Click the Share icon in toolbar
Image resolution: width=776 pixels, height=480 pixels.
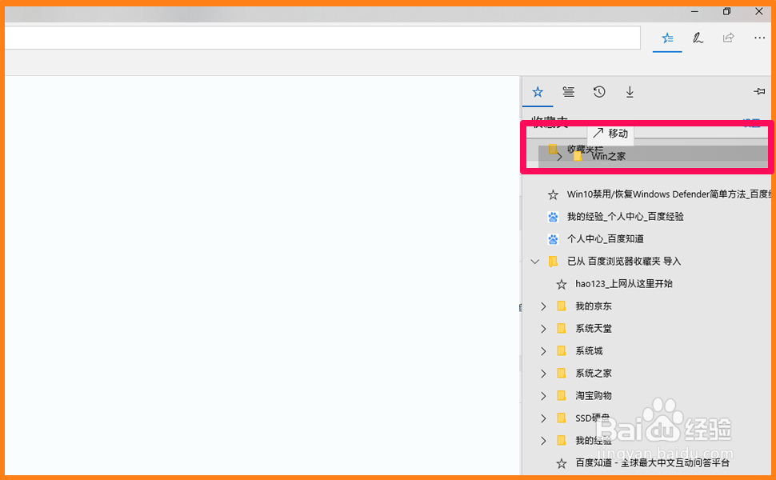point(729,38)
